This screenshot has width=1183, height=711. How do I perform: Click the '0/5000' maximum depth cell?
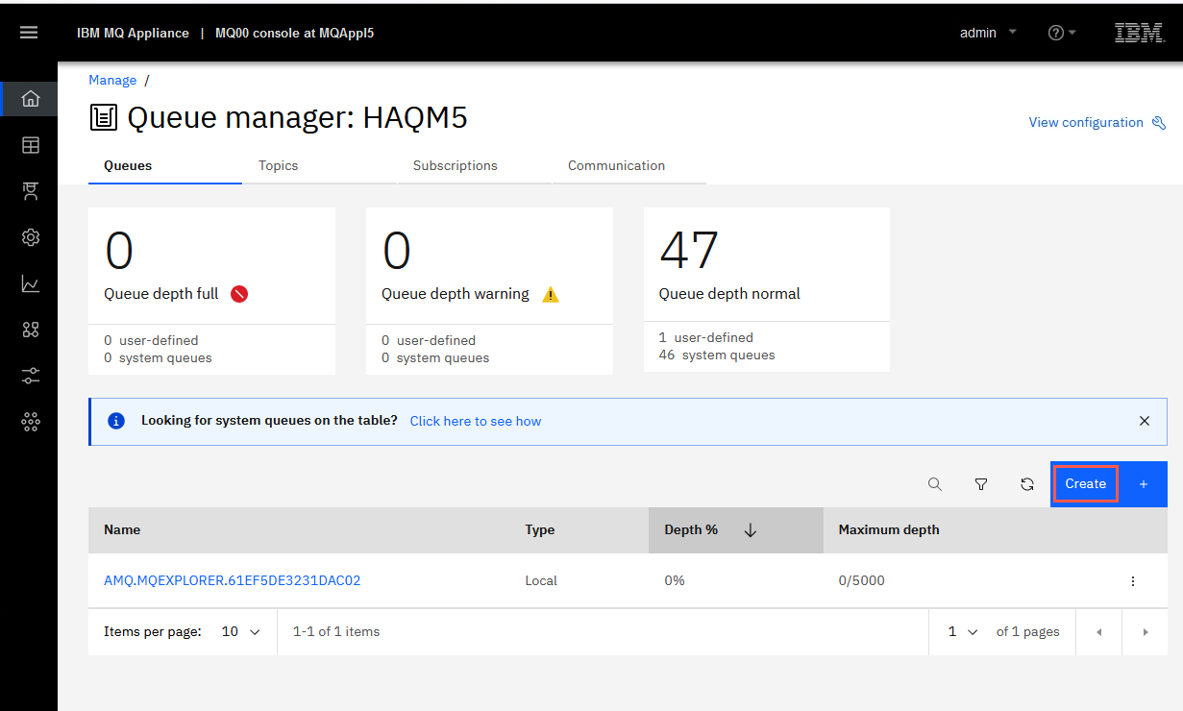click(x=862, y=581)
